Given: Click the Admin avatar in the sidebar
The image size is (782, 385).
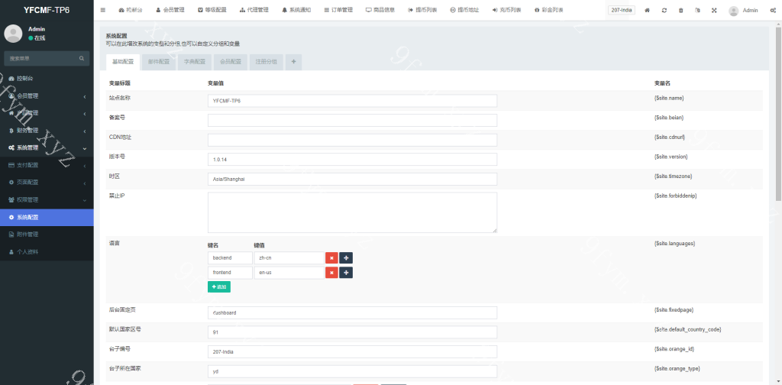Looking at the screenshot, I should [13, 34].
